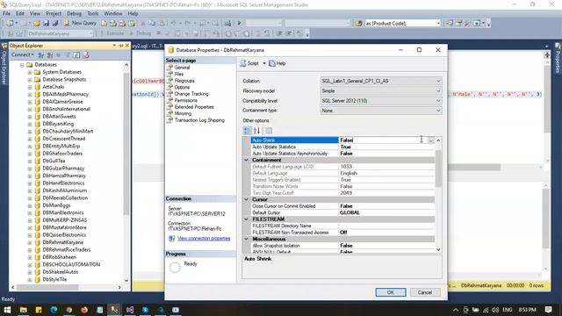Image resolution: width=562 pixels, height=316 pixels.
Task: Open the Edit menu
Action: 20,14
